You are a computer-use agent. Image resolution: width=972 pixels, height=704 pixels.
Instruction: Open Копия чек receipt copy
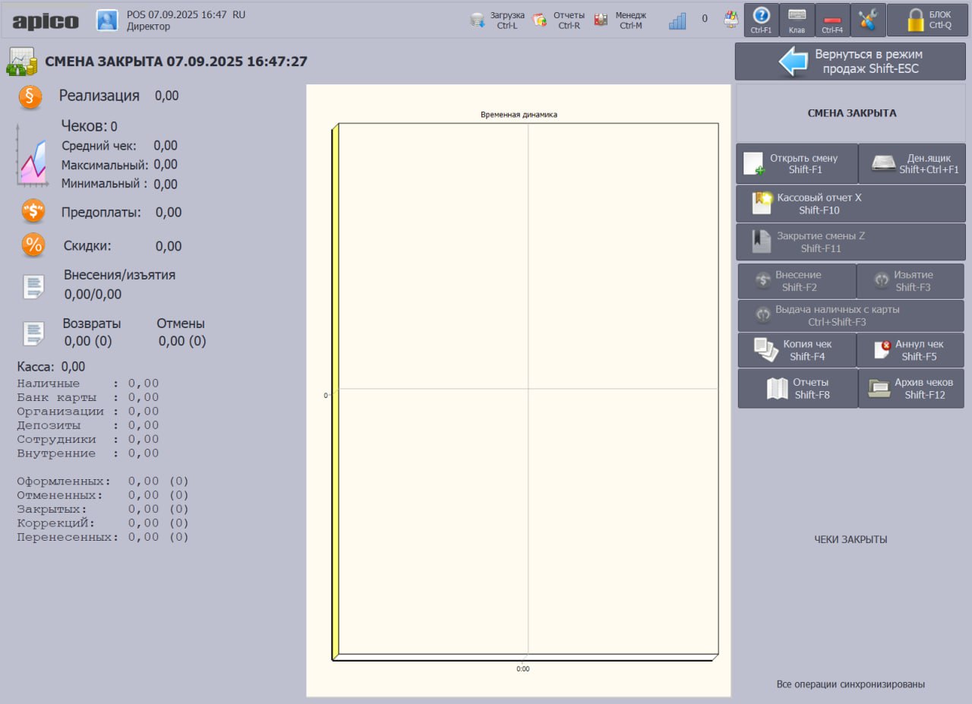pyautogui.click(x=796, y=350)
